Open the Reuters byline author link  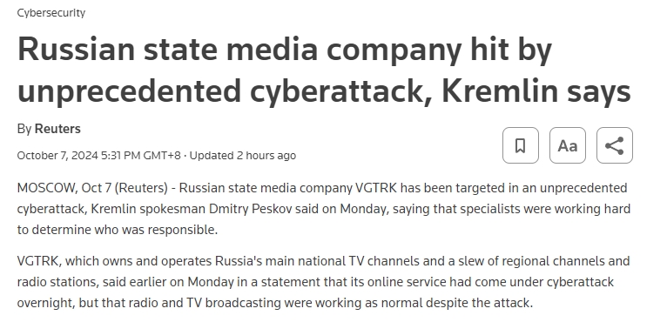(57, 129)
